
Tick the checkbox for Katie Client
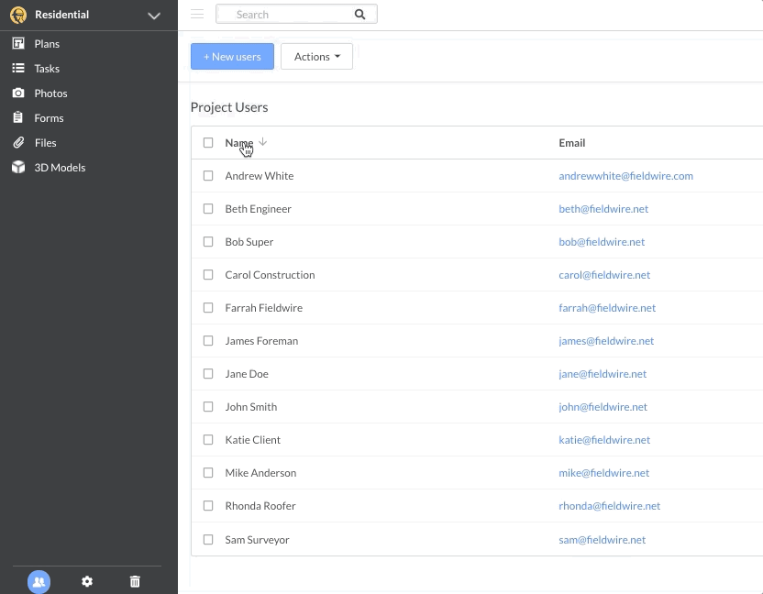coord(208,440)
